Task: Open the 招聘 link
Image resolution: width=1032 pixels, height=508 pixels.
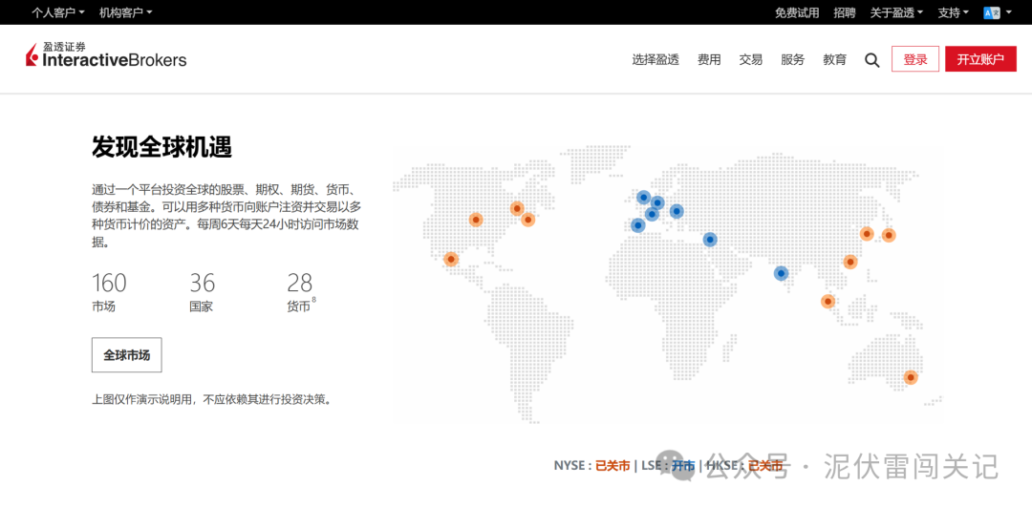Action: click(x=845, y=12)
